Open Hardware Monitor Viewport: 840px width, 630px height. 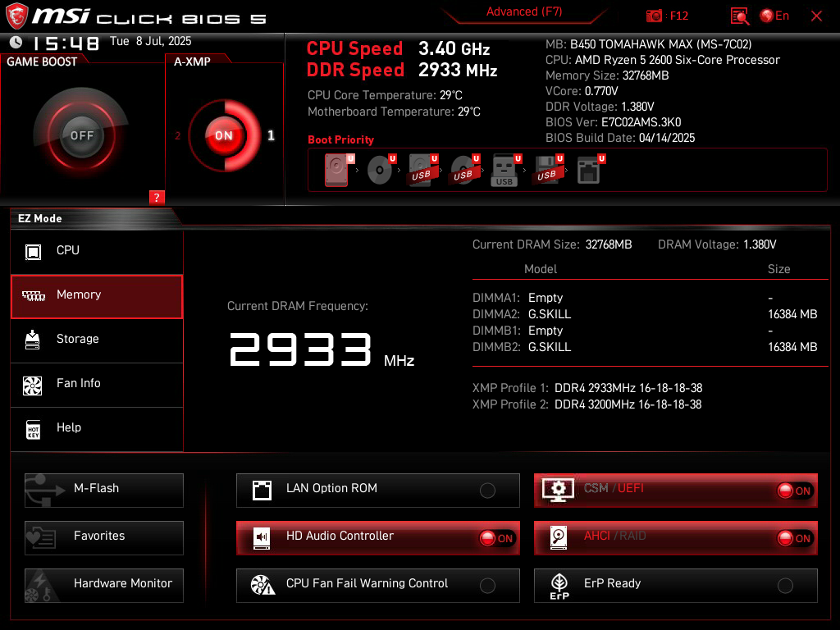[x=104, y=586]
